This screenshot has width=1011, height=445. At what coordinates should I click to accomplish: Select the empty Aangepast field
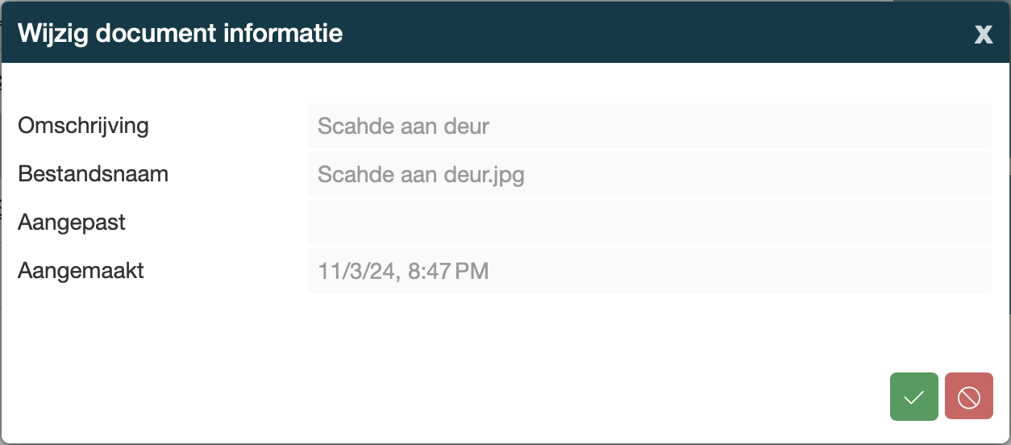649,222
